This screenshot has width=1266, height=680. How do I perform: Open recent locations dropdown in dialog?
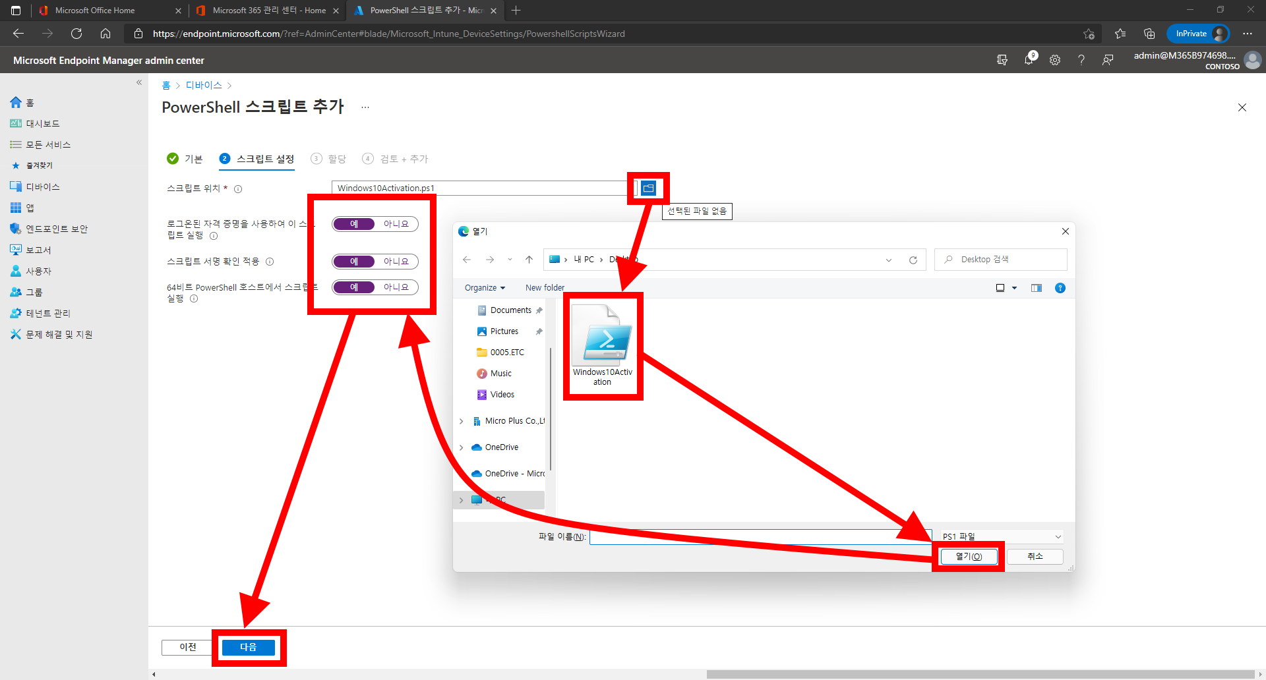(x=510, y=260)
